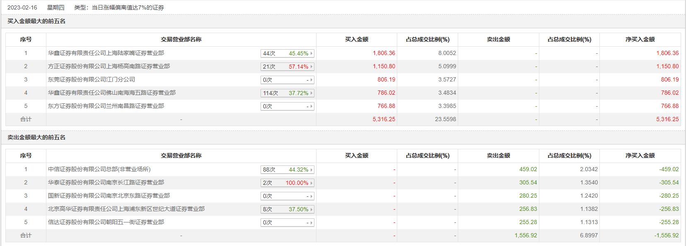686x246 pixels.
Task: Expand the 114次 37.72% dropdown for 华鑫证券佛山
Action: point(287,93)
